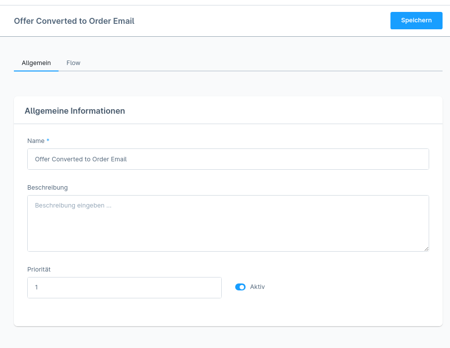
Task: Click the Priorität field label
Action: click(39, 270)
